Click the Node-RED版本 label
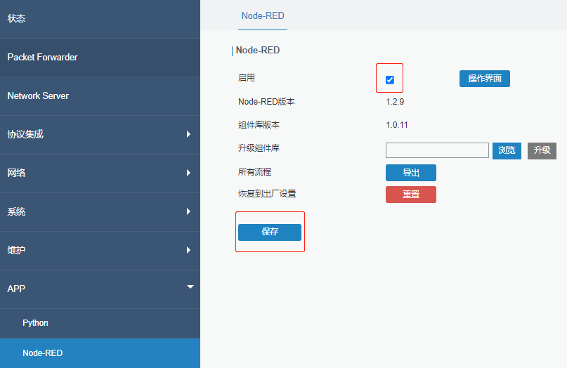Image resolution: width=567 pixels, height=368 pixels. 266,102
